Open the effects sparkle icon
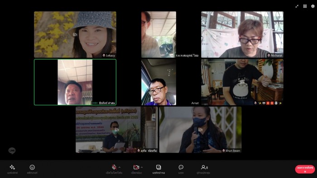 coord(12,167)
